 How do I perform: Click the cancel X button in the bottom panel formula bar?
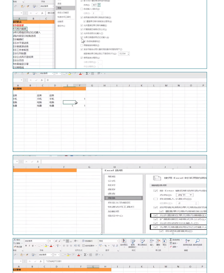30,261
